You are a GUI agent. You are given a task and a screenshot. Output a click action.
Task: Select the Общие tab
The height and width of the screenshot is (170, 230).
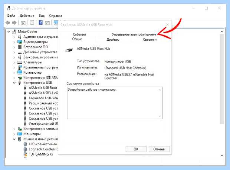tap(77, 39)
